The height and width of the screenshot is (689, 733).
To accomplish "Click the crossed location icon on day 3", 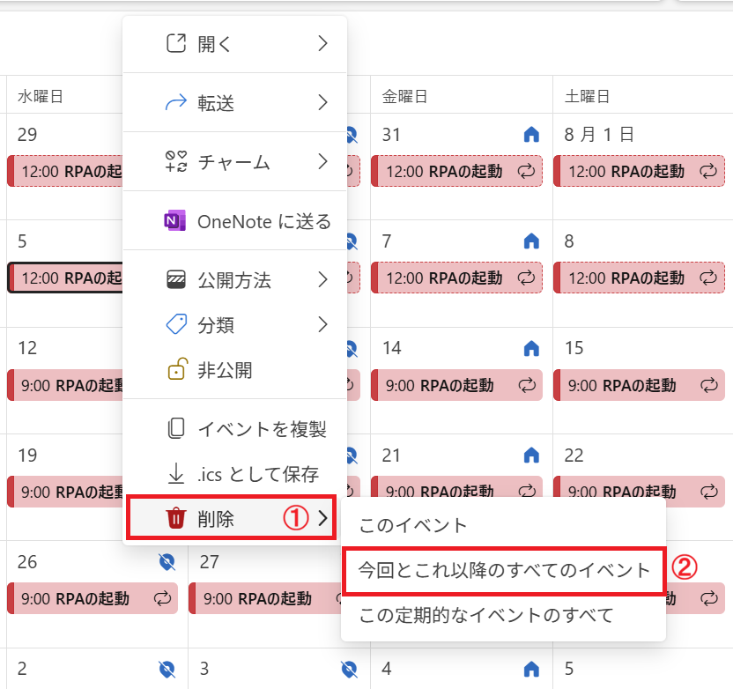I will click(349, 669).
